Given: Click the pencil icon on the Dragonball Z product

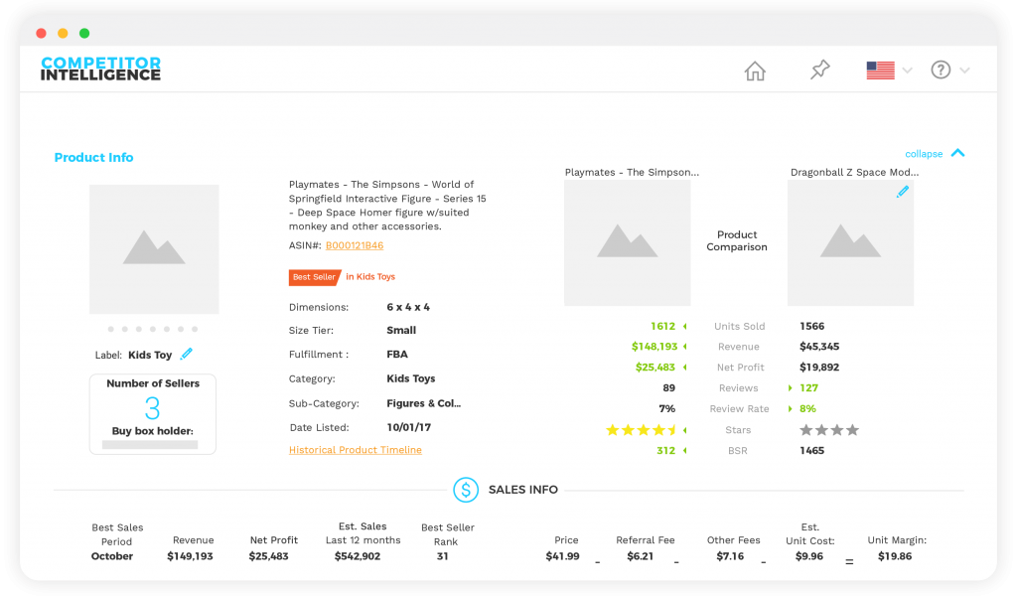Looking at the screenshot, I should (903, 192).
